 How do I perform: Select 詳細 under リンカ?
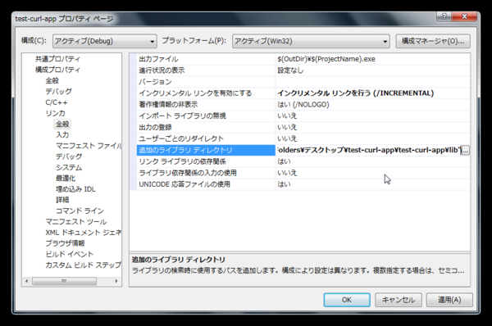pos(62,200)
